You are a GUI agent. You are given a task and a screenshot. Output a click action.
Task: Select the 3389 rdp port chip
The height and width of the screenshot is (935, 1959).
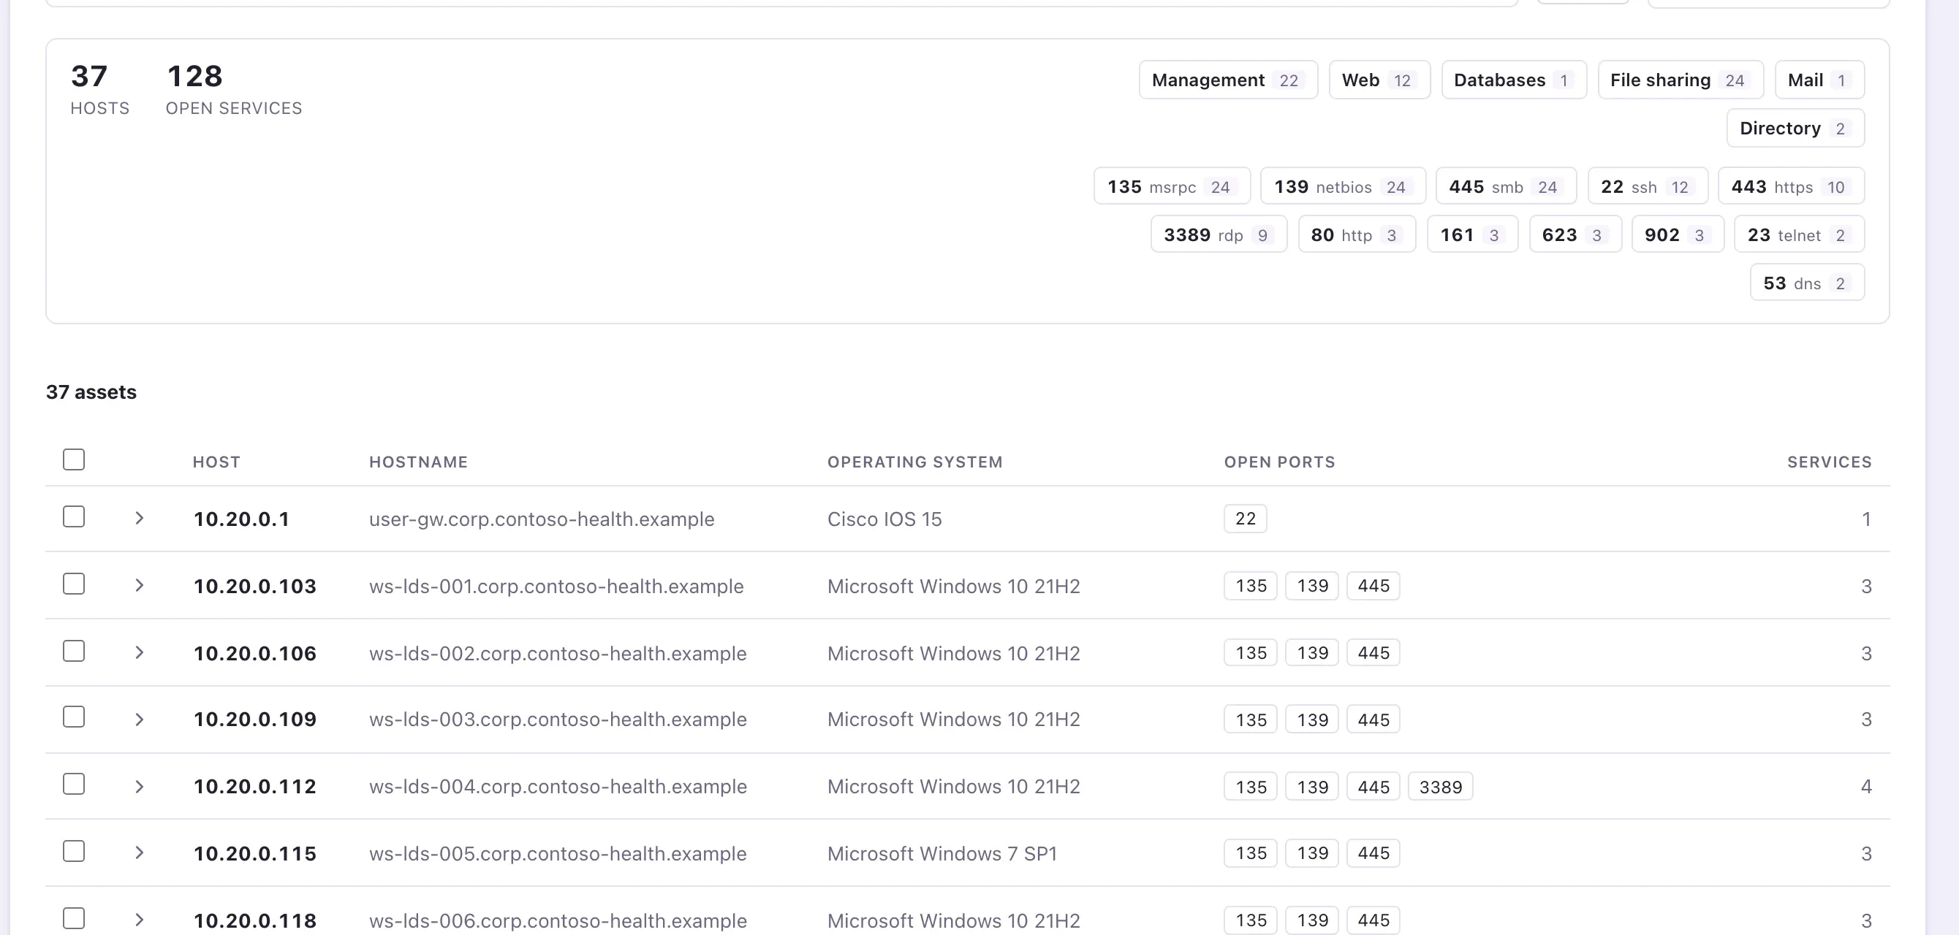(x=1219, y=234)
